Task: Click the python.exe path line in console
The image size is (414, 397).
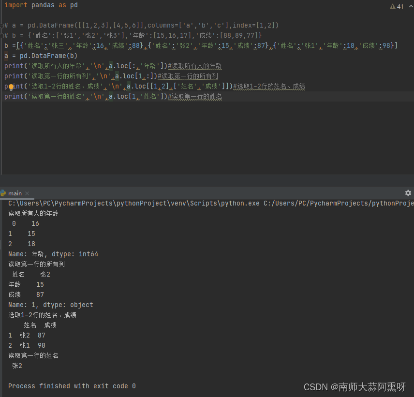Action: point(211,203)
